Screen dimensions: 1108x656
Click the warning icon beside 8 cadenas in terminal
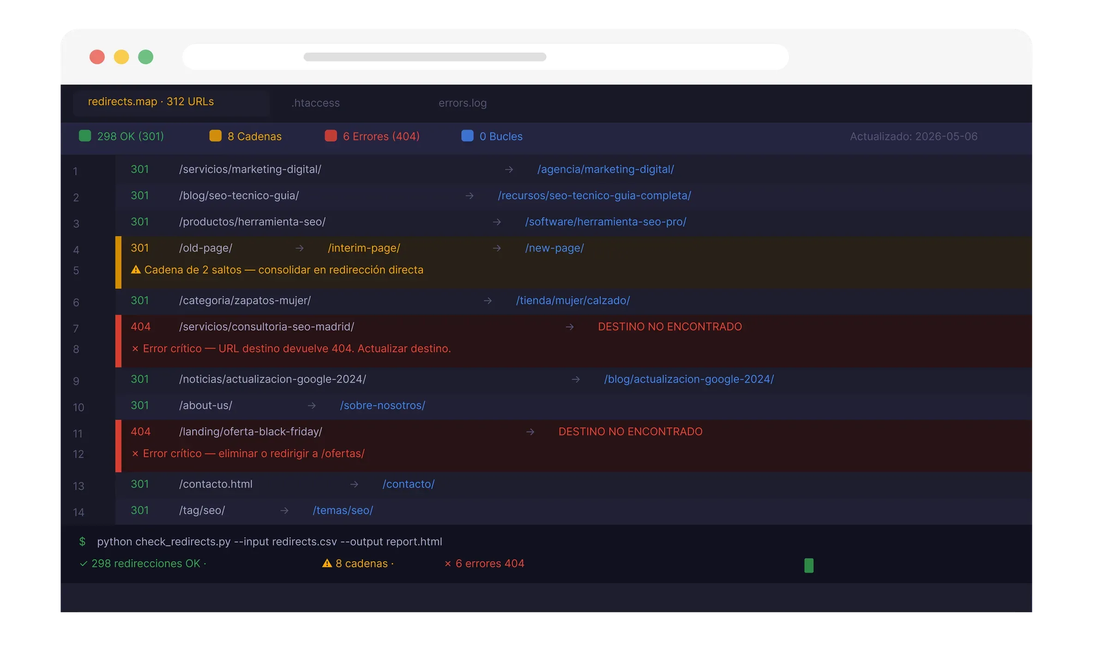tap(327, 563)
